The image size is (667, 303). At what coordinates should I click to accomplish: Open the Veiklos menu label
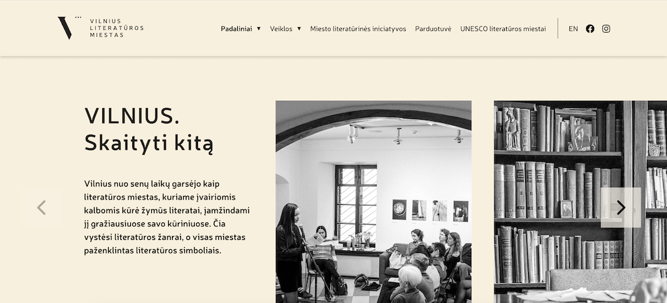pyautogui.click(x=281, y=29)
